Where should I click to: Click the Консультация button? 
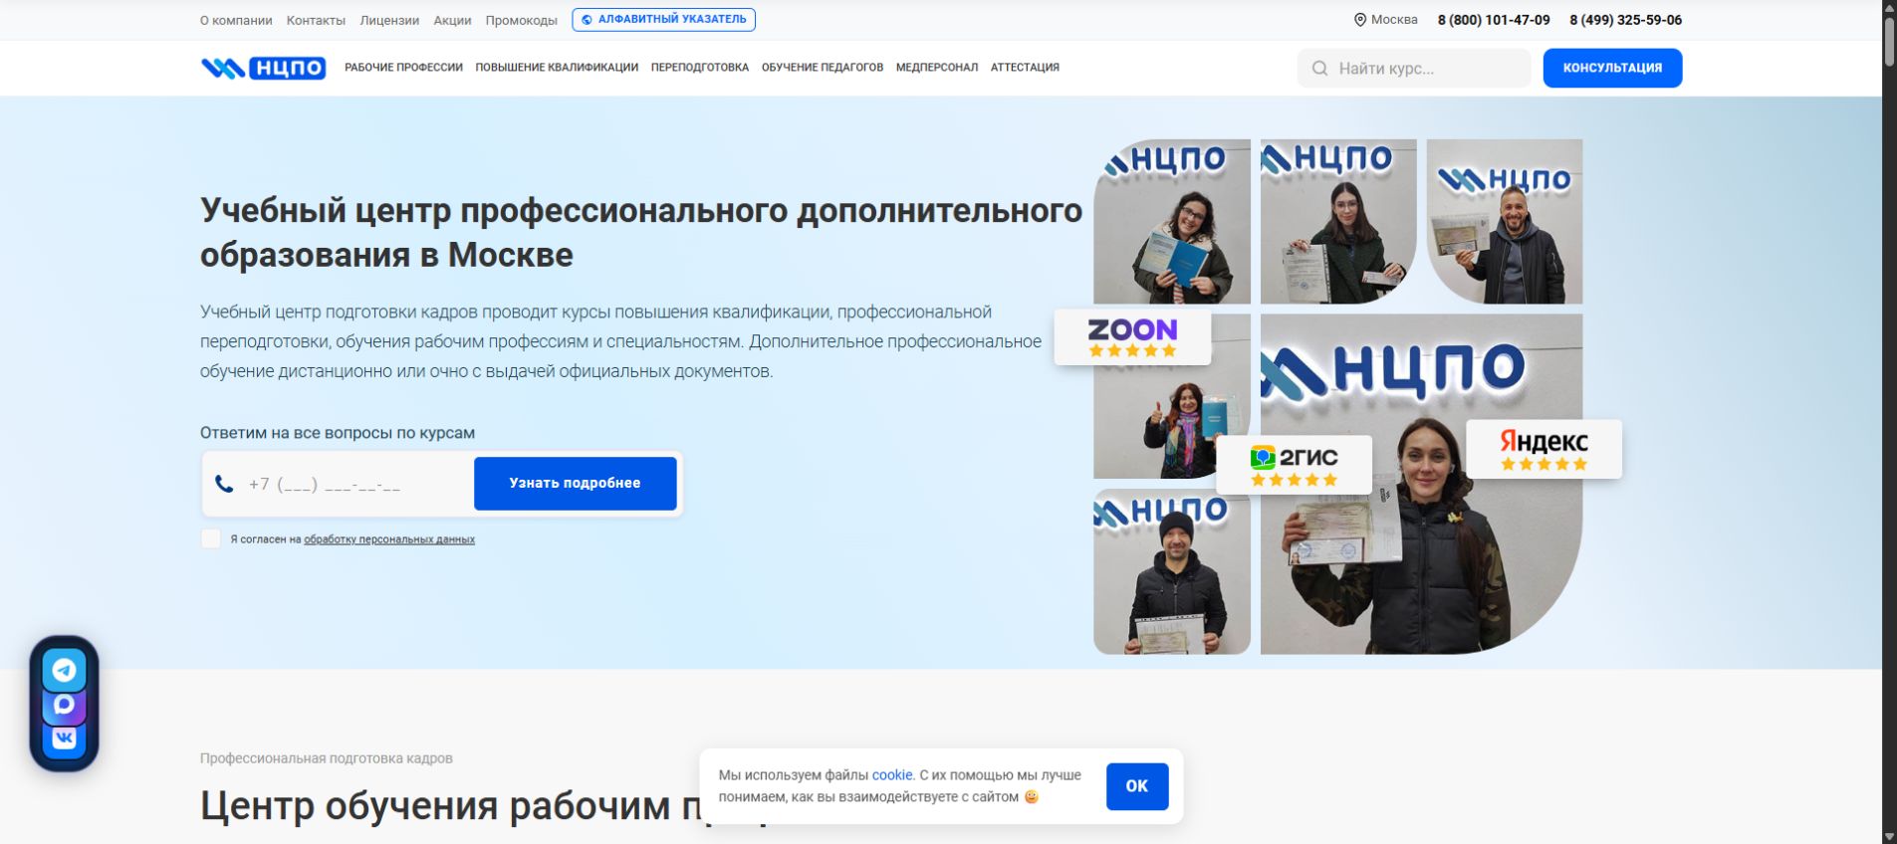pos(1612,68)
